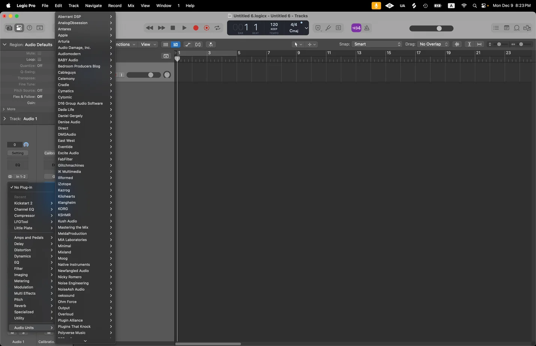536x346 pixels.
Task: Click the Play transport button
Action: [x=184, y=28]
